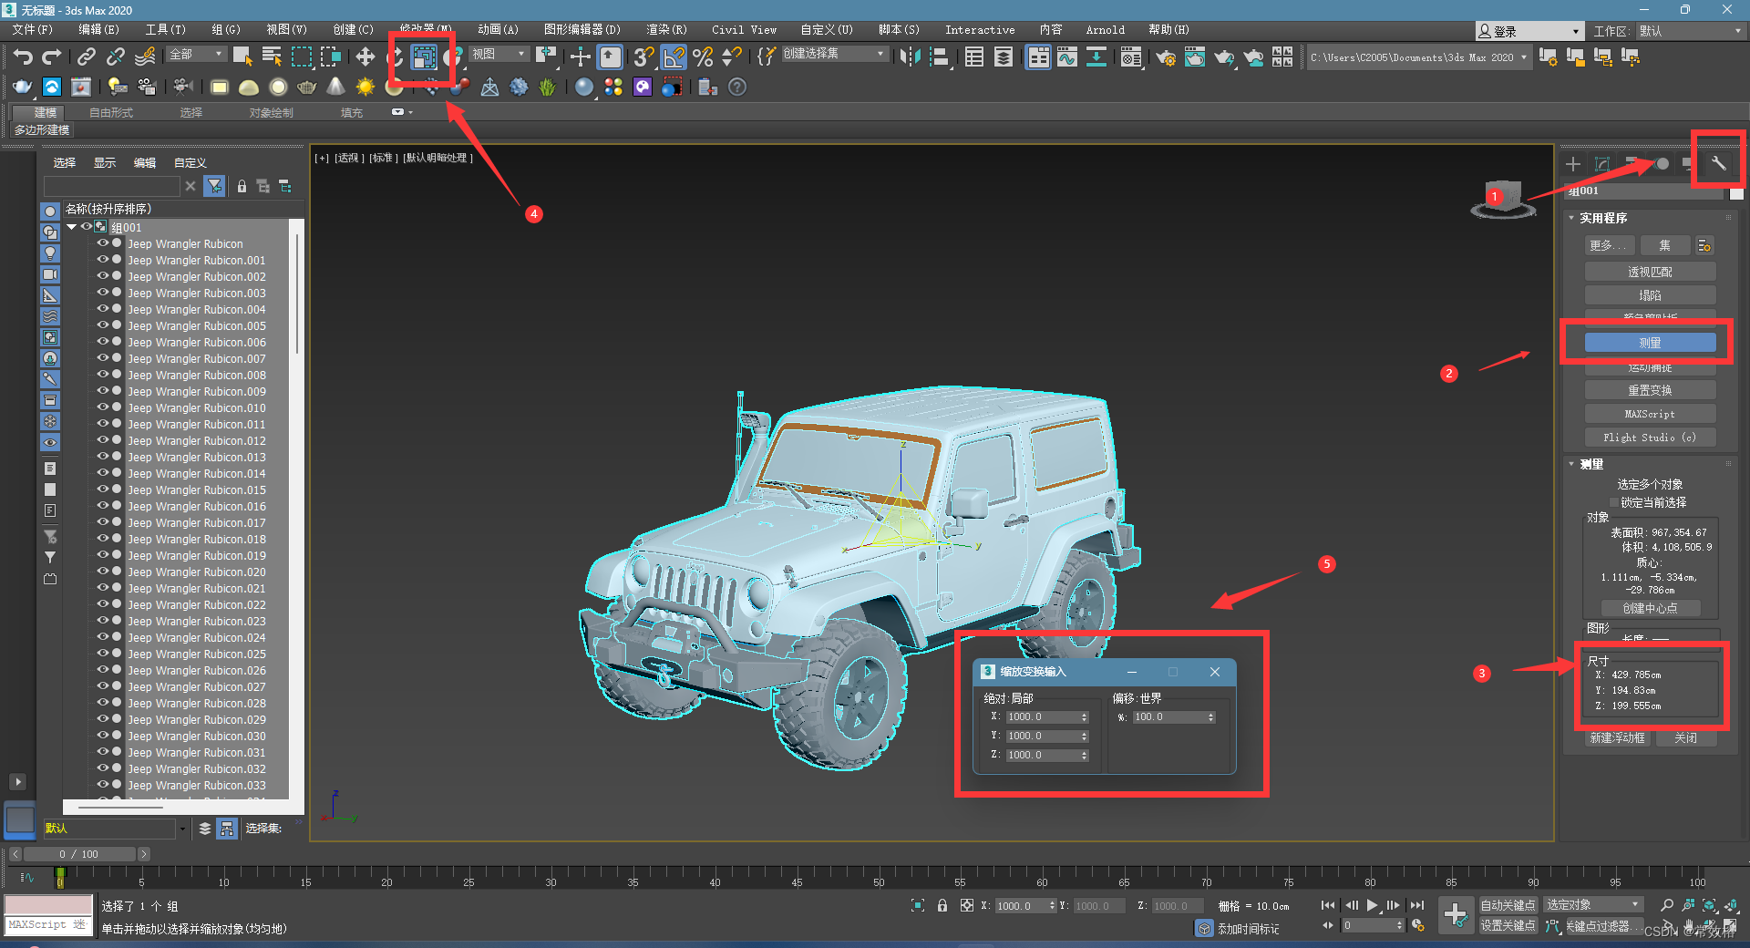
Task: Open Select by Name list tool
Action: click(x=272, y=57)
